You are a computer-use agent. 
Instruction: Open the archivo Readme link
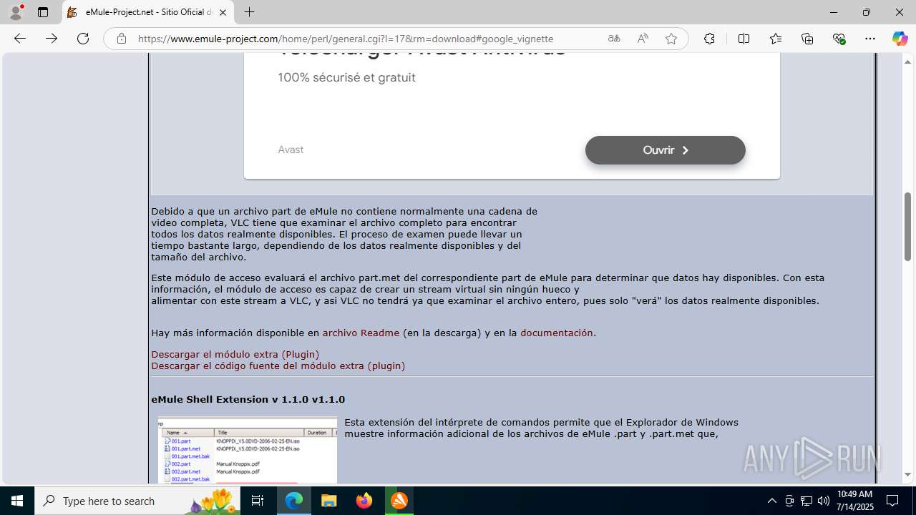[x=361, y=333]
